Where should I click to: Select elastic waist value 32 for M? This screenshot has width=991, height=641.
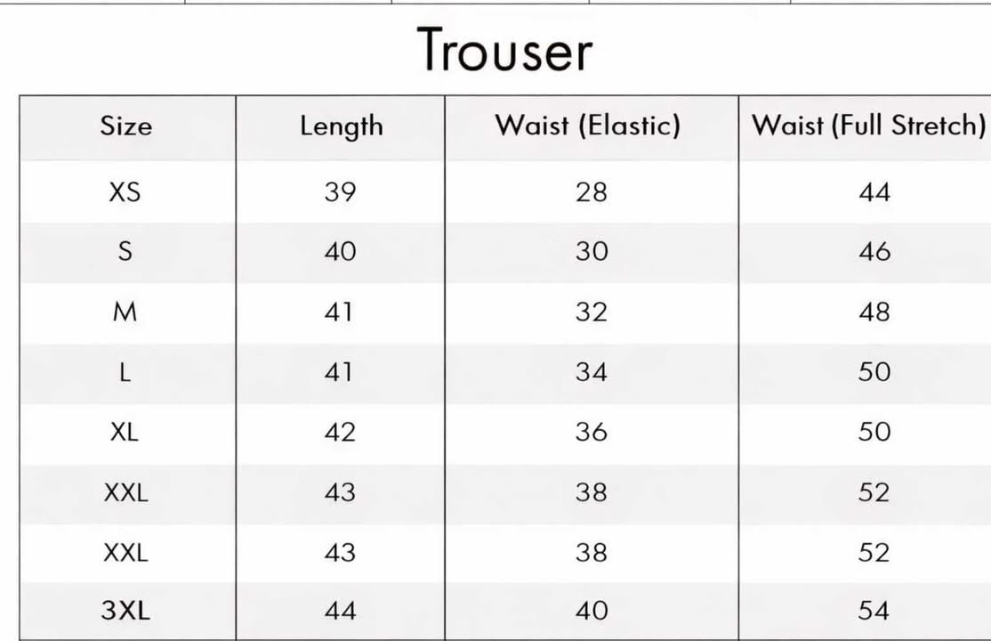coord(592,312)
